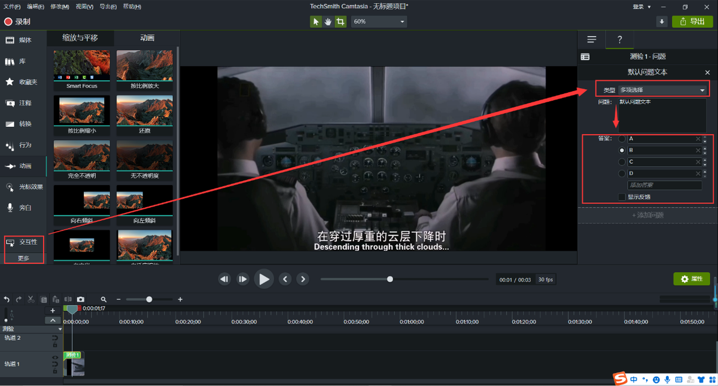Click the stepper arrows for answer A
The image size is (718, 386).
coord(705,139)
